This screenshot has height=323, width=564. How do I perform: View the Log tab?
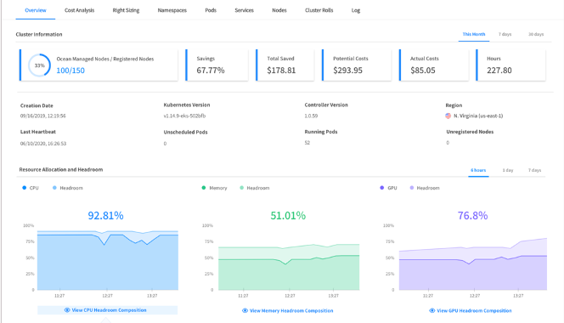pos(356,10)
